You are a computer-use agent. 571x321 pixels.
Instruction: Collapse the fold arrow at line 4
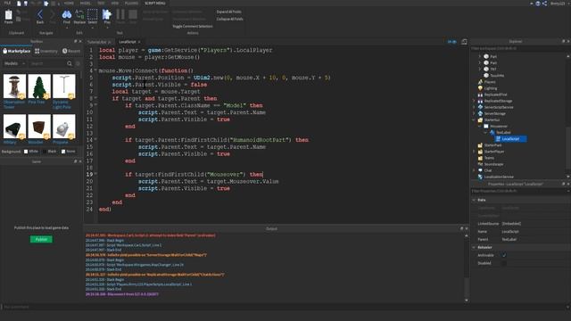(x=95, y=70)
